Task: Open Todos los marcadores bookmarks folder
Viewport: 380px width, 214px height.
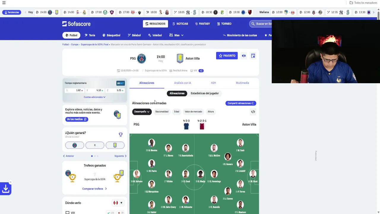Action: coord(363,3)
